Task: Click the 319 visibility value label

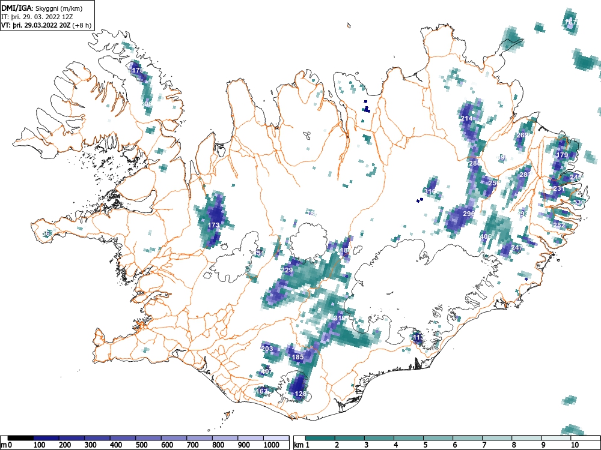Action: (x=340, y=319)
